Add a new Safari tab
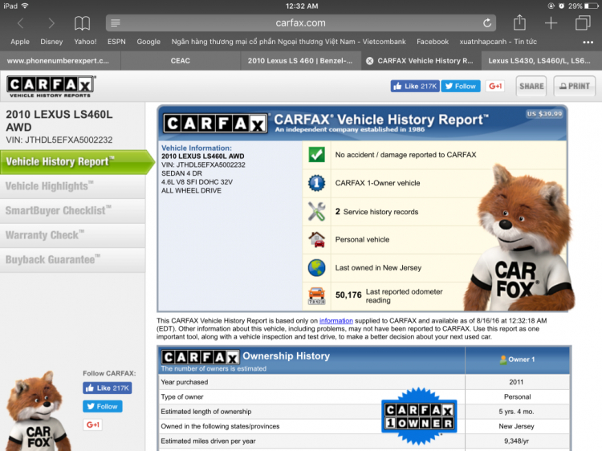 [551, 23]
